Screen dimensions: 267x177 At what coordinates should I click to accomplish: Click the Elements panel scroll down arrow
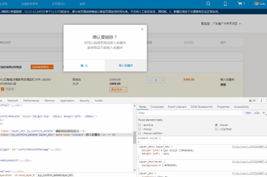click(x=135, y=170)
